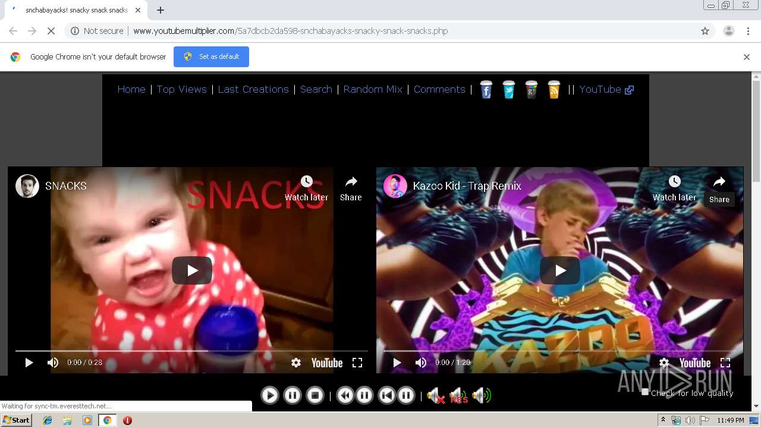Click the speaker icon with green sound waves
The height and width of the screenshot is (428, 761).
(481, 395)
